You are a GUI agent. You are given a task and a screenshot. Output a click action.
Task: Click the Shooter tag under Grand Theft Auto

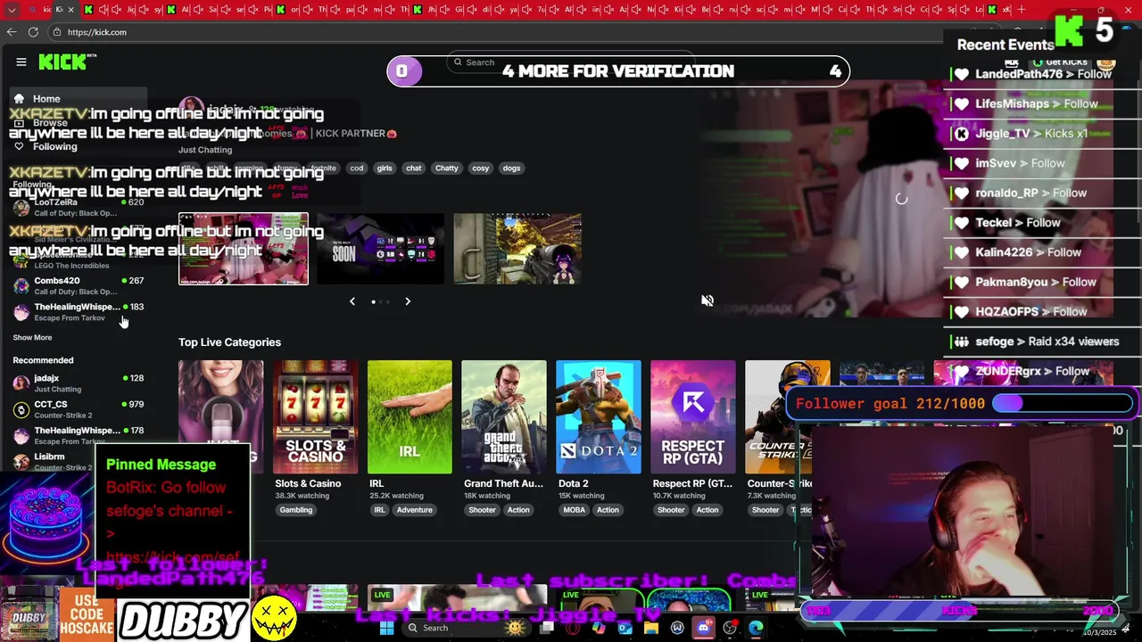click(x=482, y=510)
